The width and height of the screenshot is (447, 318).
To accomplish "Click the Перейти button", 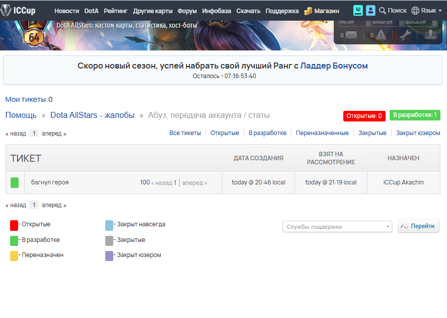I will 418,226.
